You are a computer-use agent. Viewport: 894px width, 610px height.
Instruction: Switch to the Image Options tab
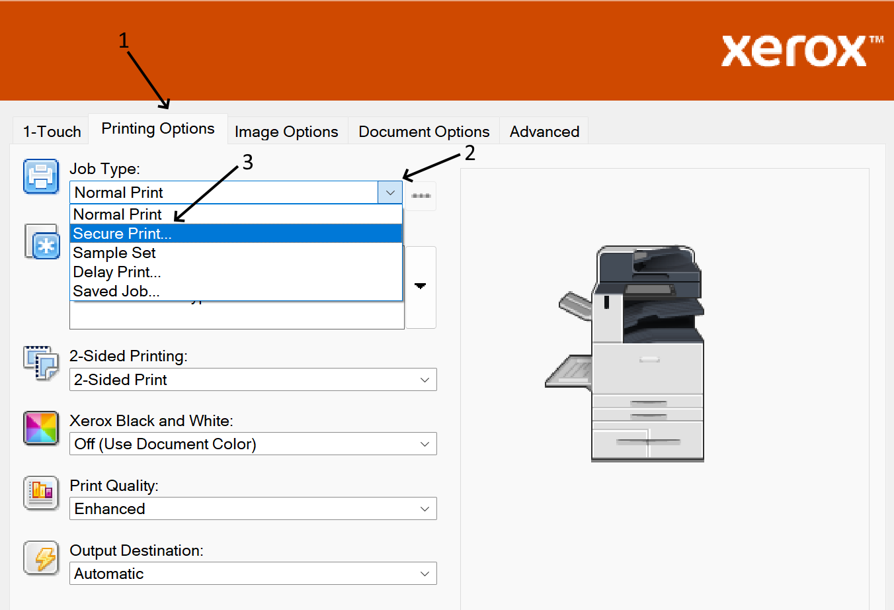pos(286,132)
